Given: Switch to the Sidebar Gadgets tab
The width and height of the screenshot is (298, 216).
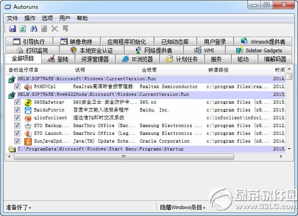Looking at the screenshot, I should pos(259,51).
